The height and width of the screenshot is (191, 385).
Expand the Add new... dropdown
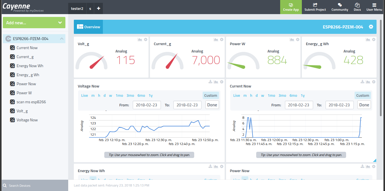click(34, 23)
